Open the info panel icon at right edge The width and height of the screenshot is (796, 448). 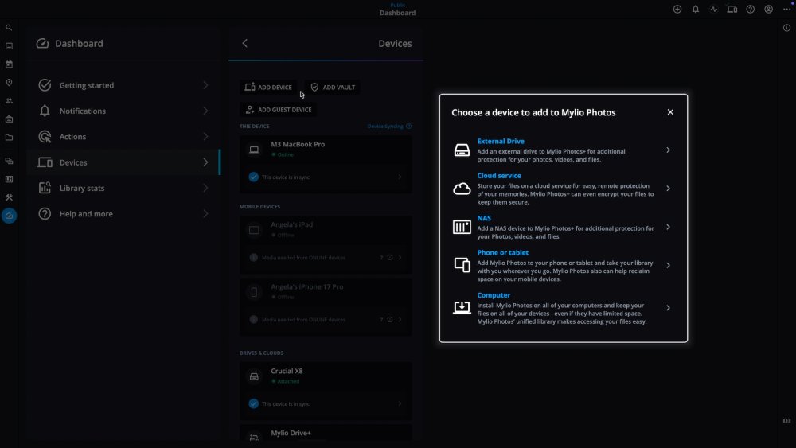coord(786,28)
